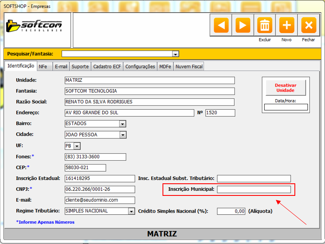Click the Excluir trash can icon
325x244 pixels.
265,26
